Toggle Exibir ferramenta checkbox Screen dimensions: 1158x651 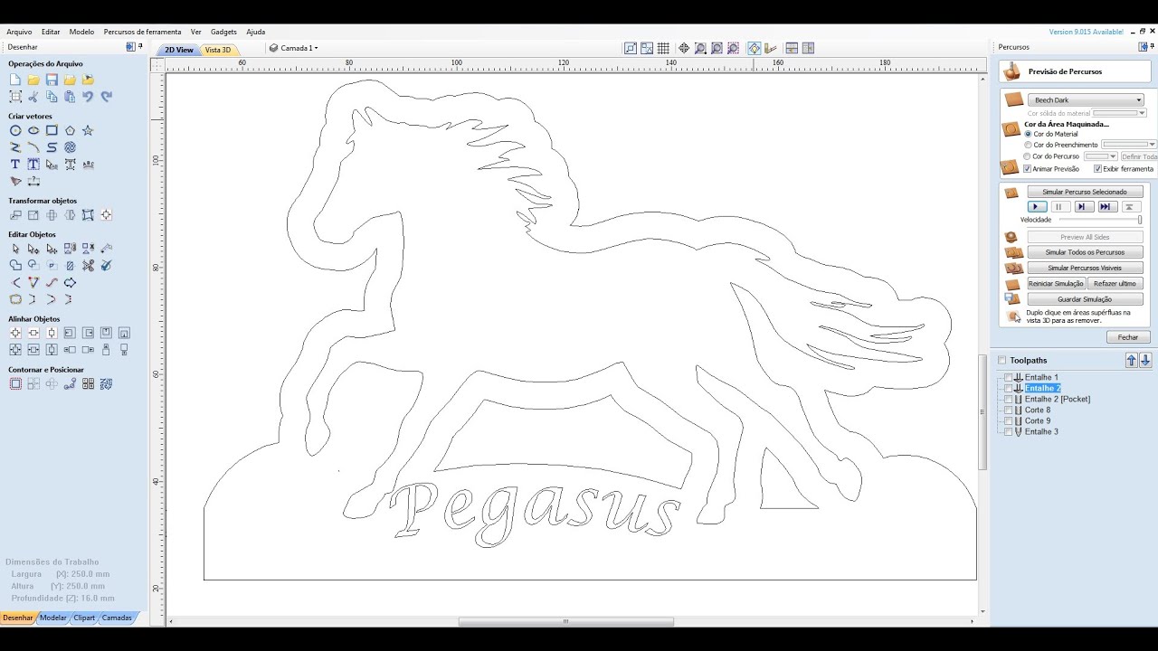tap(1097, 169)
